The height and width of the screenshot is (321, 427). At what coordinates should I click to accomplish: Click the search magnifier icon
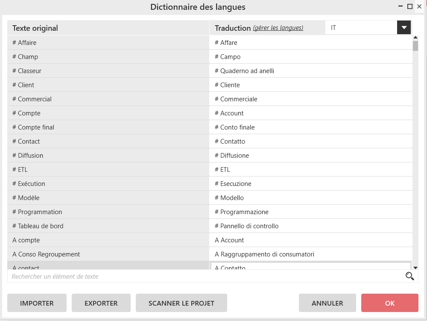tap(409, 276)
